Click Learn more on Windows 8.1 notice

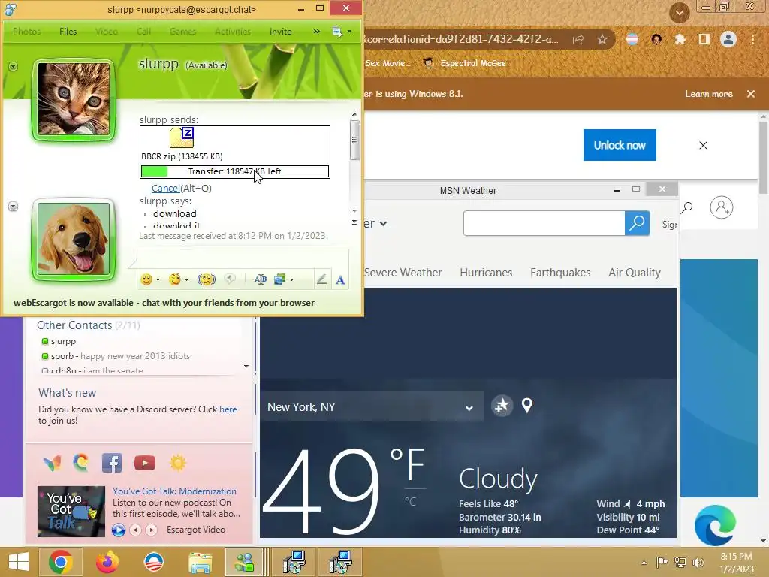click(709, 94)
